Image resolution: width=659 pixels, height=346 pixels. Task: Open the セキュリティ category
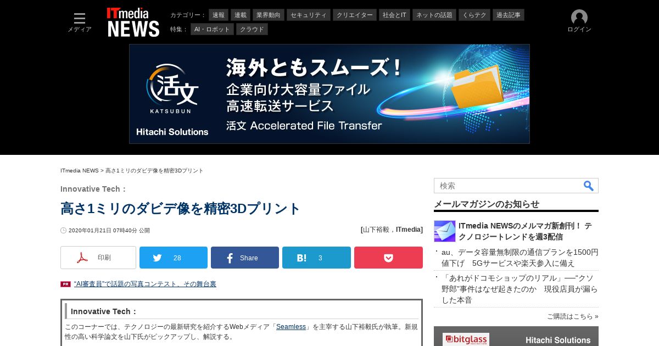point(309,15)
